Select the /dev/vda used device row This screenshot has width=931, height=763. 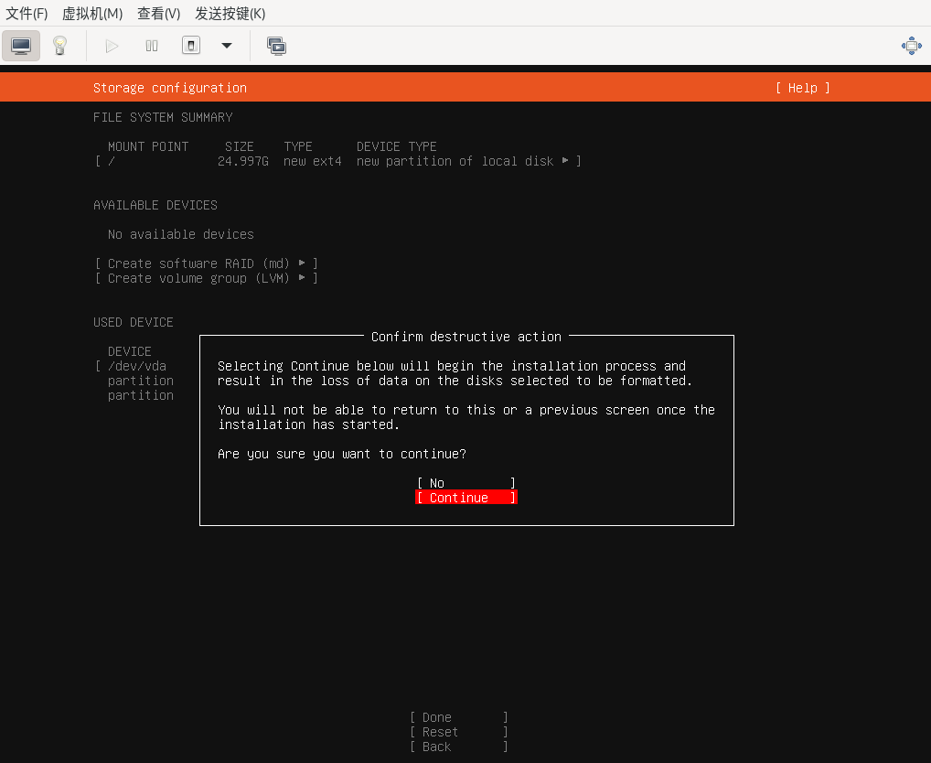137,366
